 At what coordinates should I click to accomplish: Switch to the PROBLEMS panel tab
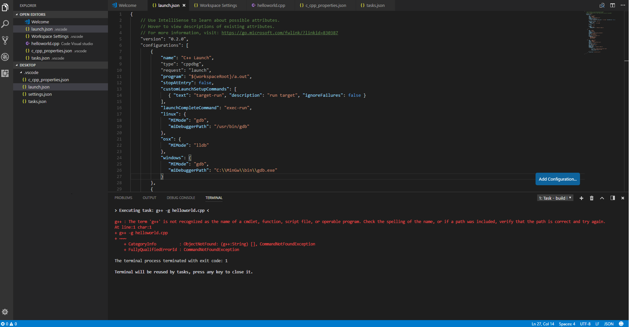pos(123,197)
